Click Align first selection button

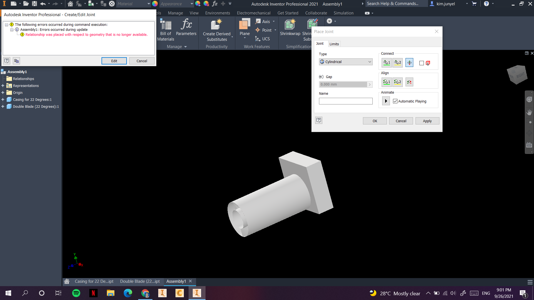(387, 82)
